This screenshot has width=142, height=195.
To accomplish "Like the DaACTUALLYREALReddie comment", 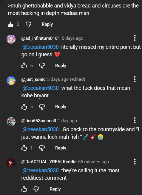I will [x=24, y=189].
